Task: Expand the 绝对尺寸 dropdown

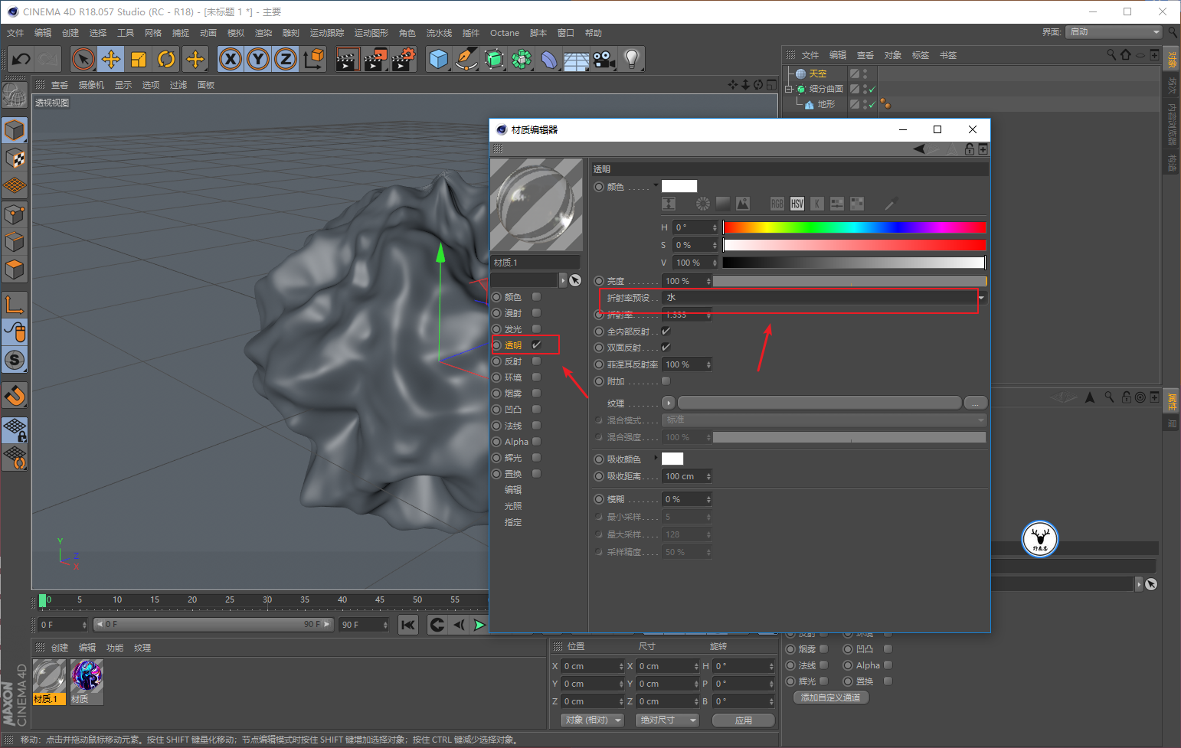Action: 669,720
